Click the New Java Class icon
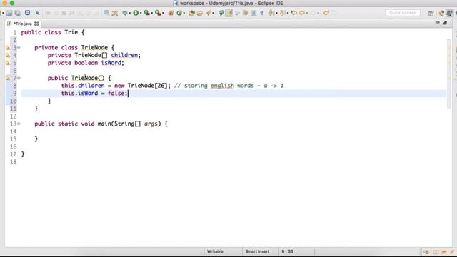The width and height of the screenshot is (457, 257). pos(179,13)
